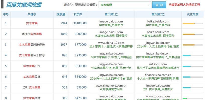Click difficulty bar for 水曲柳实木家具 row

pos(193,34)
